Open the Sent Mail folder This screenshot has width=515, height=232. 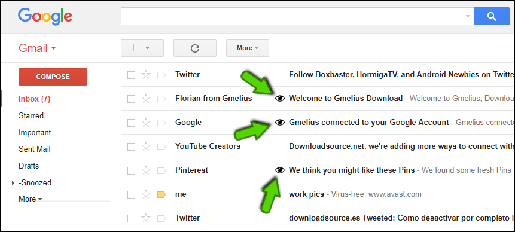point(35,149)
